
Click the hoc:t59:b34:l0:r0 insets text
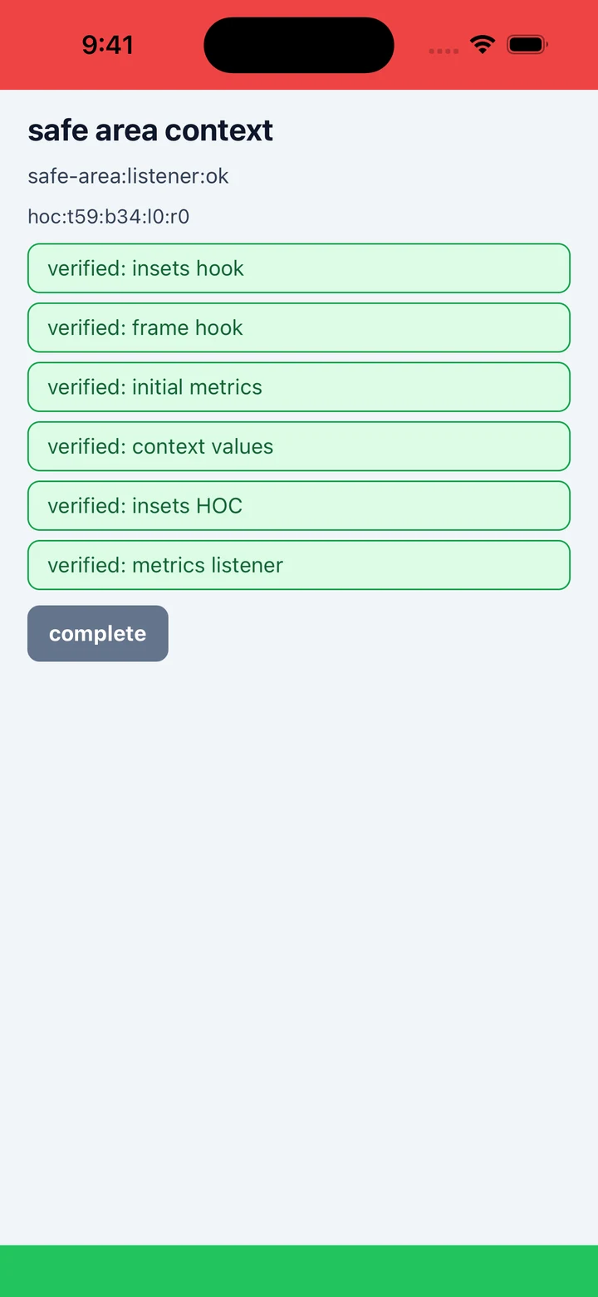[109, 217]
